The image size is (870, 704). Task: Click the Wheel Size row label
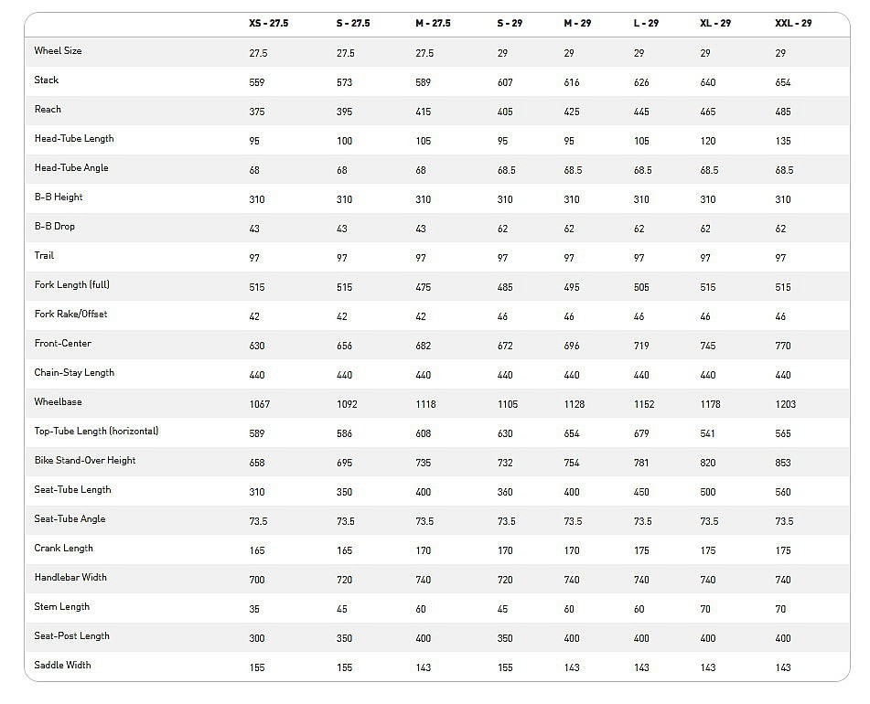point(58,51)
